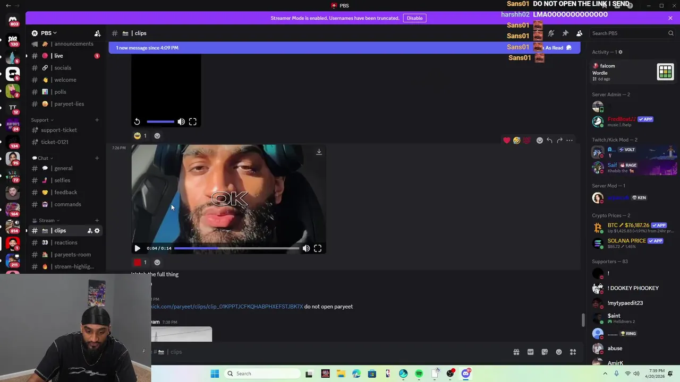Download the OK video clip
The image size is (680, 382).
pyautogui.click(x=319, y=152)
